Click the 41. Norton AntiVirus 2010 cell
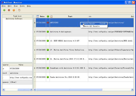Viewport: 136px width, 96px height. click(x=69, y=59)
